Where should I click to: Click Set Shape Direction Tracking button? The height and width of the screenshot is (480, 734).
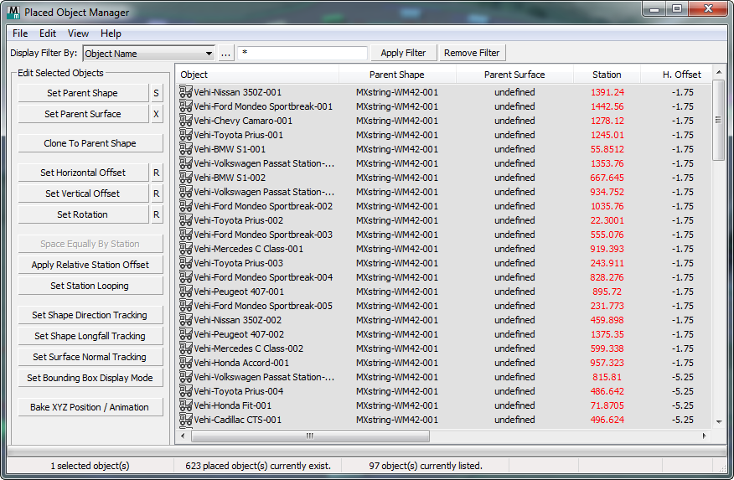(x=90, y=315)
